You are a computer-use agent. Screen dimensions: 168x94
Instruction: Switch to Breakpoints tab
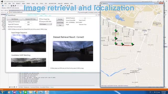27,87
